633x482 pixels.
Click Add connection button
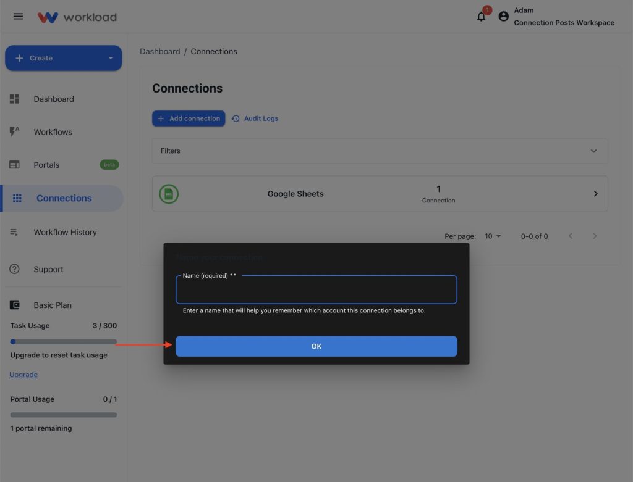tap(189, 118)
